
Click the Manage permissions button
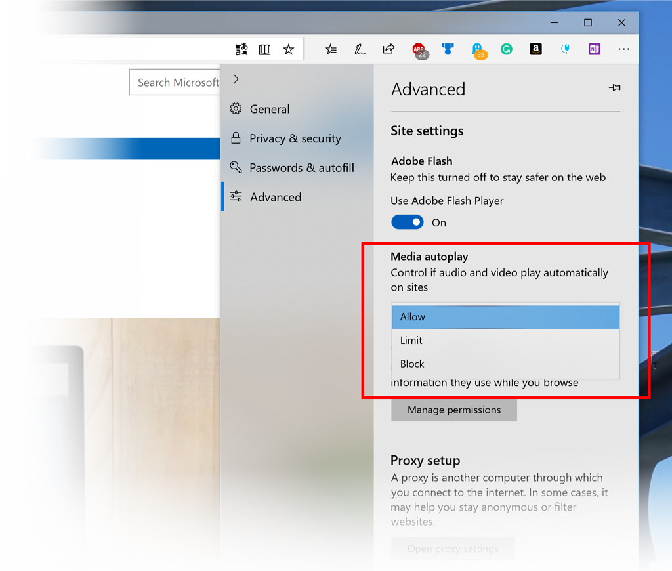pos(454,410)
